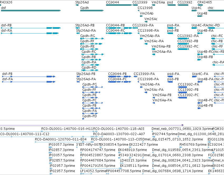Click the Ucp4C-PA protein label

tap(200, 74)
